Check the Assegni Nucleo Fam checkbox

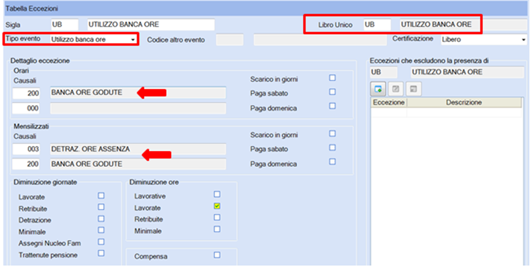coord(101,242)
